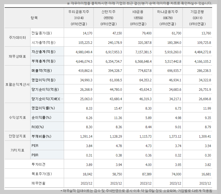The width and height of the screenshot is (221, 194).
Task: Click the 재무상태표 category cell
Action: pos(17,56)
